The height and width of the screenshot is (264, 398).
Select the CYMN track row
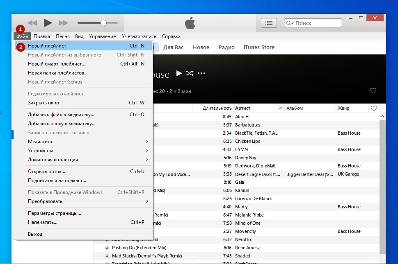pos(266,149)
